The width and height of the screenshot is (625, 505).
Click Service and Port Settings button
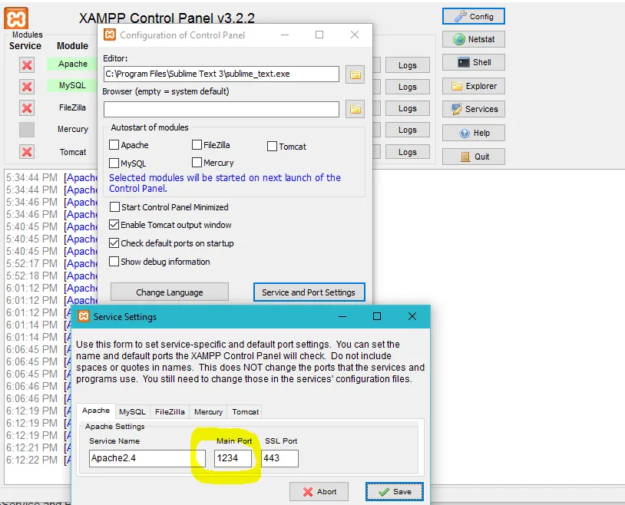tap(309, 292)
